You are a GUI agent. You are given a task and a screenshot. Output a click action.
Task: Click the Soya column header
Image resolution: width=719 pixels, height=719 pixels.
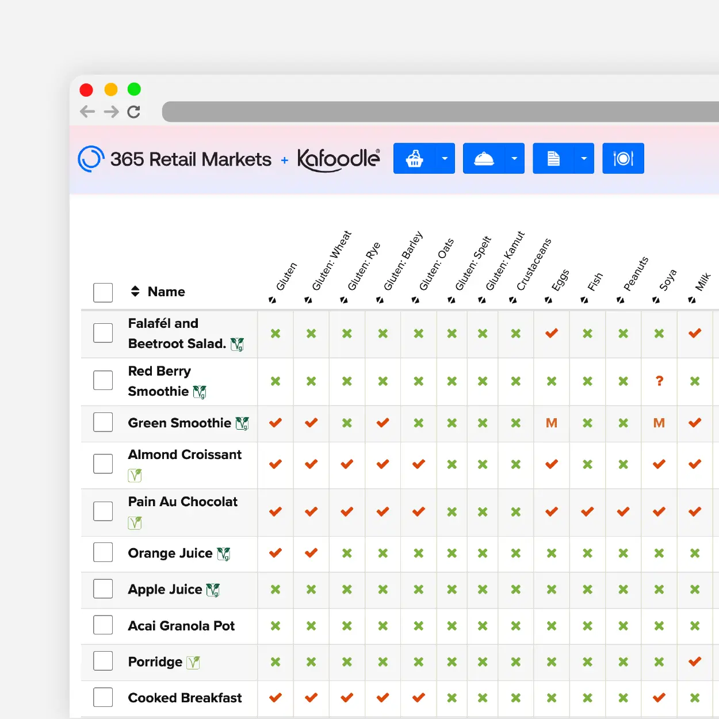pyautogui.click(x=667, y=280)
